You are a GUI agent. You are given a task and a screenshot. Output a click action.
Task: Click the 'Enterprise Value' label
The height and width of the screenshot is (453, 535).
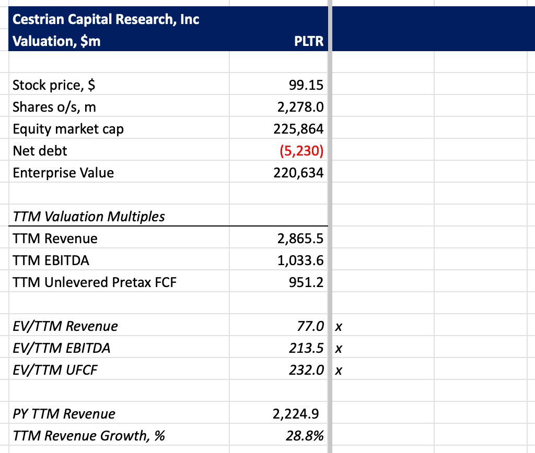pos(63,173)
